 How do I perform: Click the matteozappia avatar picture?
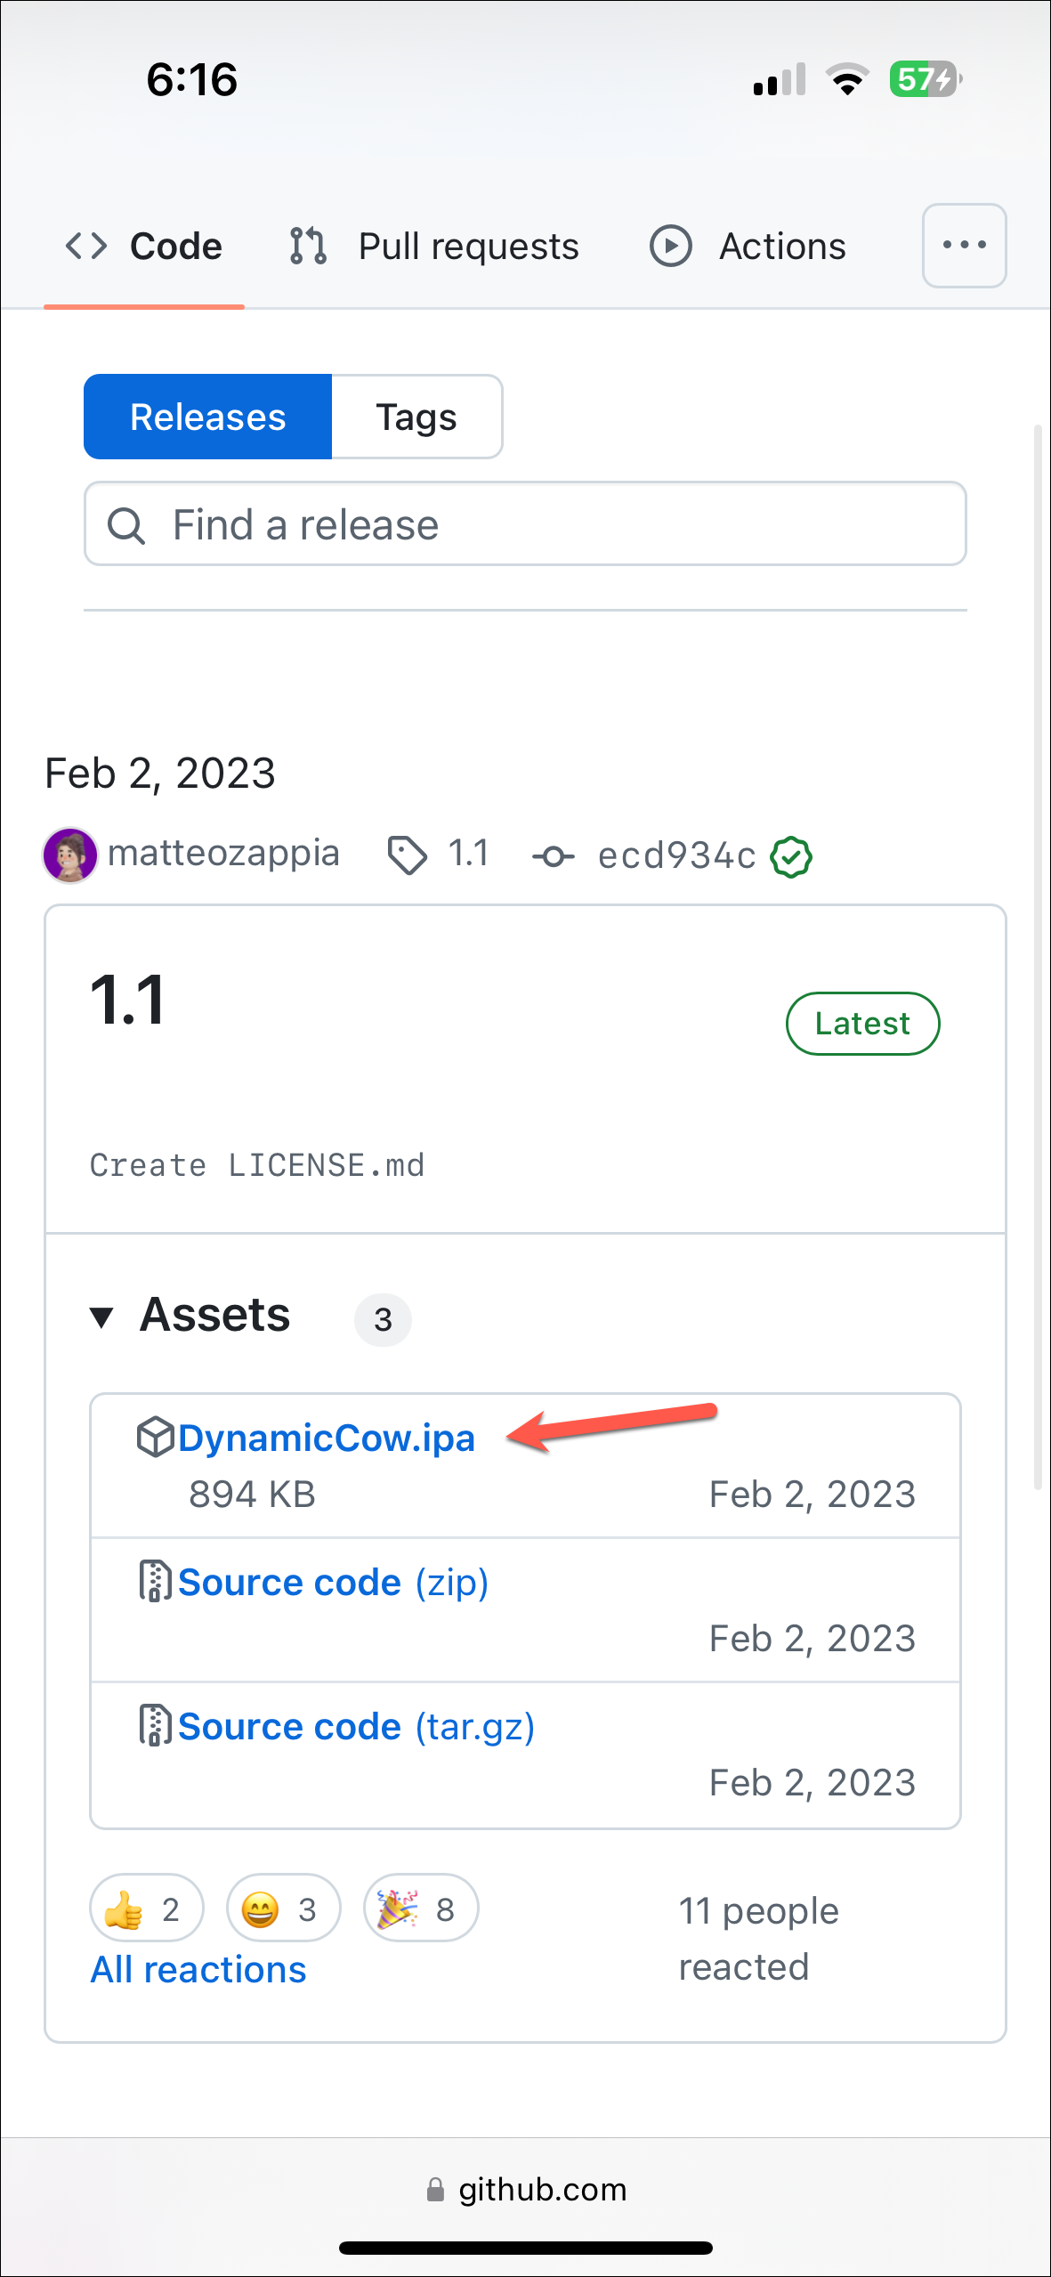pyautogui.click(x=70, y=855)
